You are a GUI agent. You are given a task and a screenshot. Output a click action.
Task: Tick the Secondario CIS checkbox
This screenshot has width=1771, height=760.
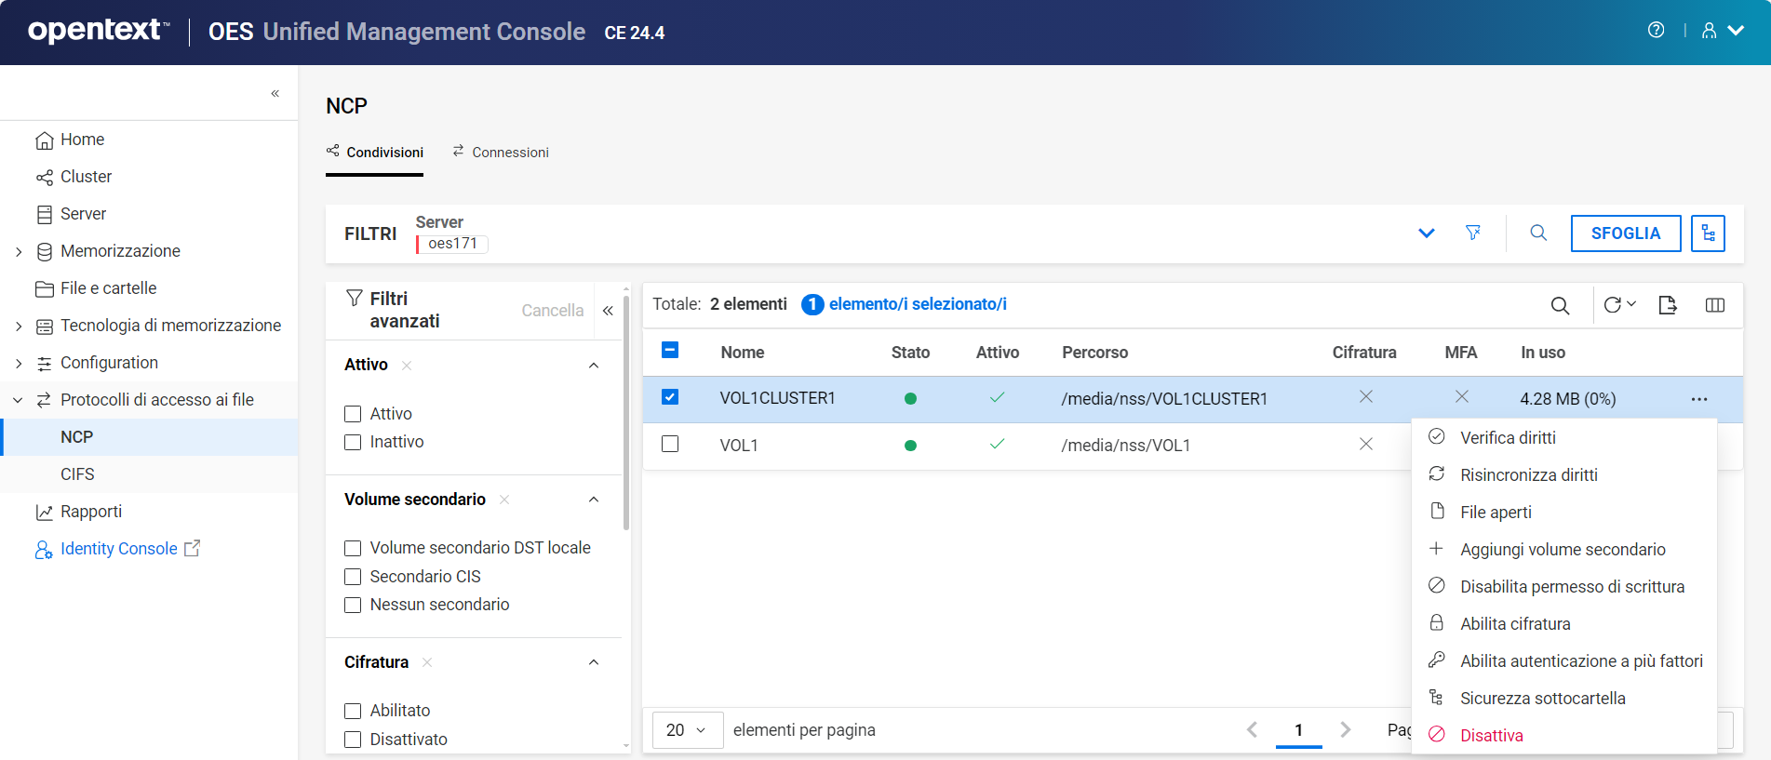(x=353, y=577)
